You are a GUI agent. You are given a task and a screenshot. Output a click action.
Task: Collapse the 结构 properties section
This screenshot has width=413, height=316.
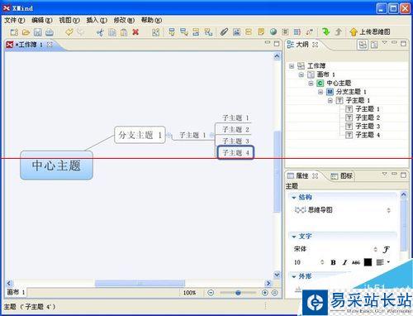tap(294, 198)
